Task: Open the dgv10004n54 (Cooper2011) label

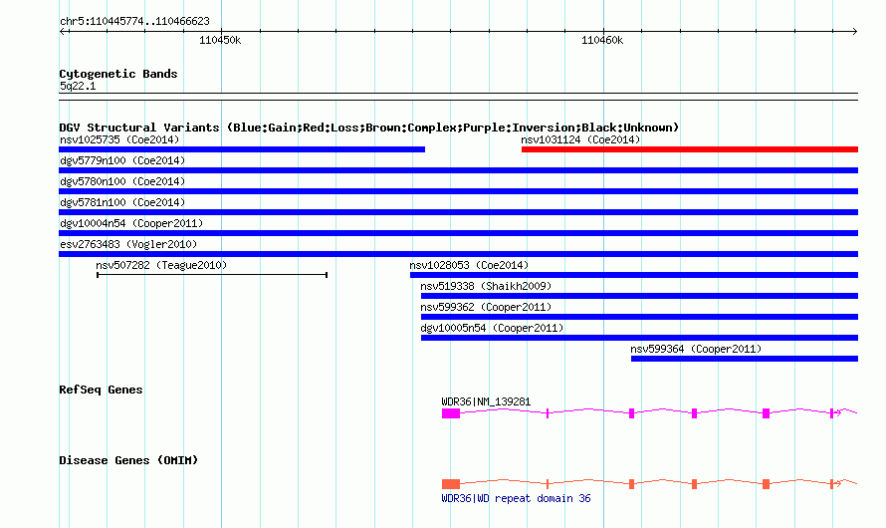Action: tap(131, 223)
